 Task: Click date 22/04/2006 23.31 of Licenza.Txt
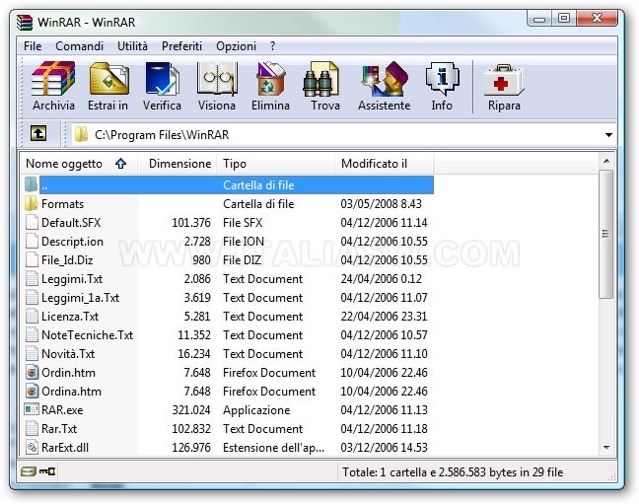[384, 316]
